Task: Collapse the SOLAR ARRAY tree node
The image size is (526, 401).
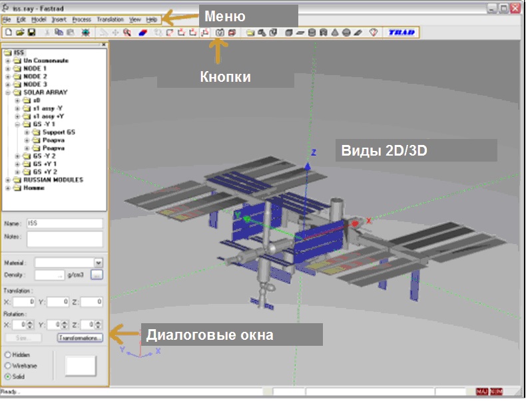Action: [8, 92]
